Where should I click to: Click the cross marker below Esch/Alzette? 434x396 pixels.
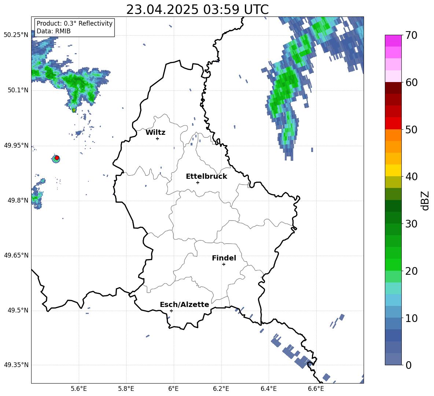[171, 311]
